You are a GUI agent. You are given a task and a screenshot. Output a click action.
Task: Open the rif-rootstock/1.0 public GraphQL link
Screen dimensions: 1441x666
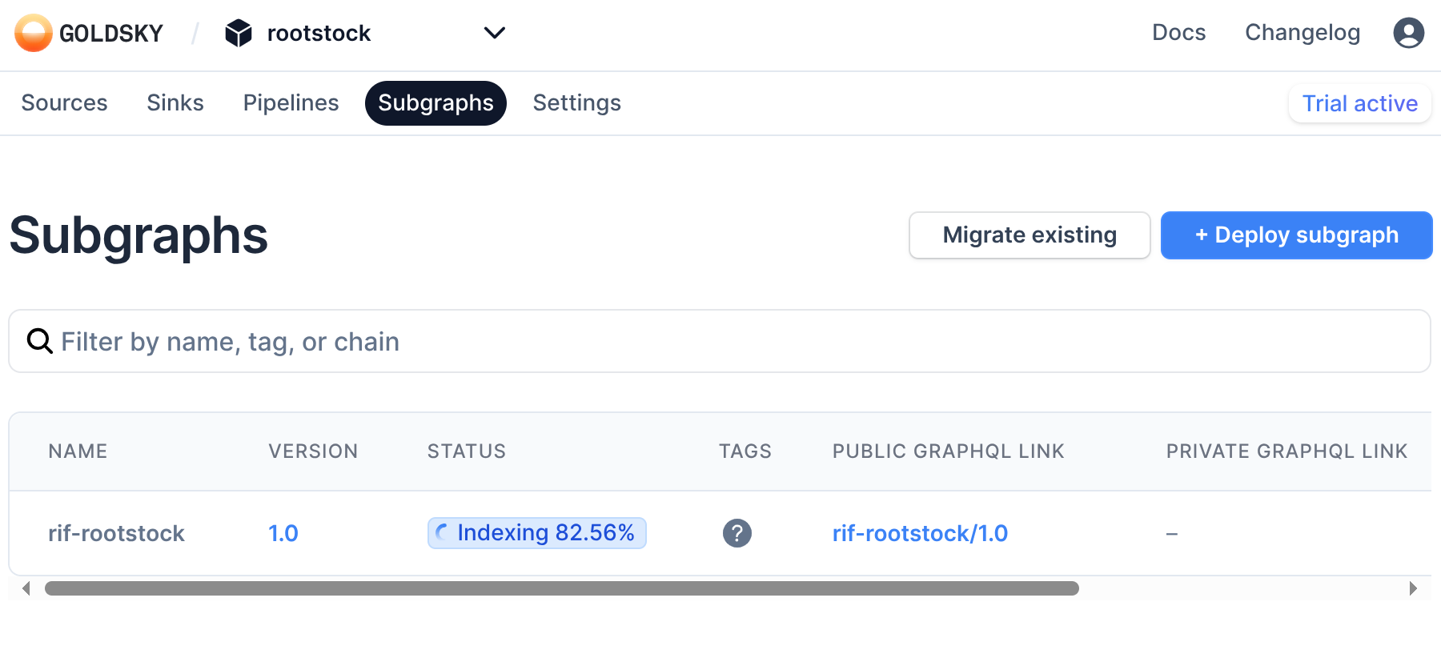point(920,533)
